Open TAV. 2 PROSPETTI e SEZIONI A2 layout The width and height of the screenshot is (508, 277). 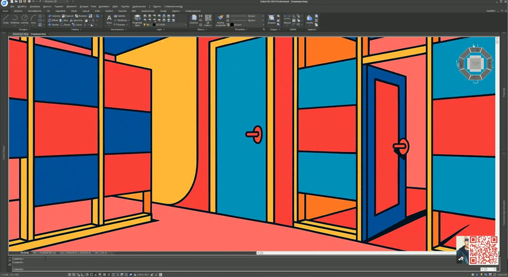(75, 253)
